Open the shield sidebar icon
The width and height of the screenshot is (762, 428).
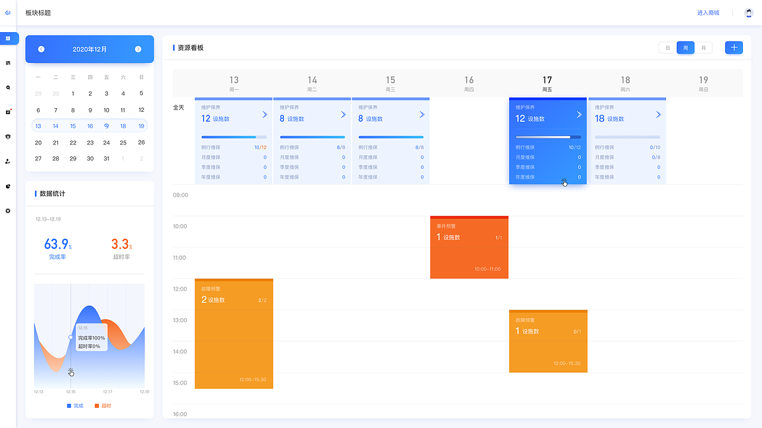tap(8, 136)
